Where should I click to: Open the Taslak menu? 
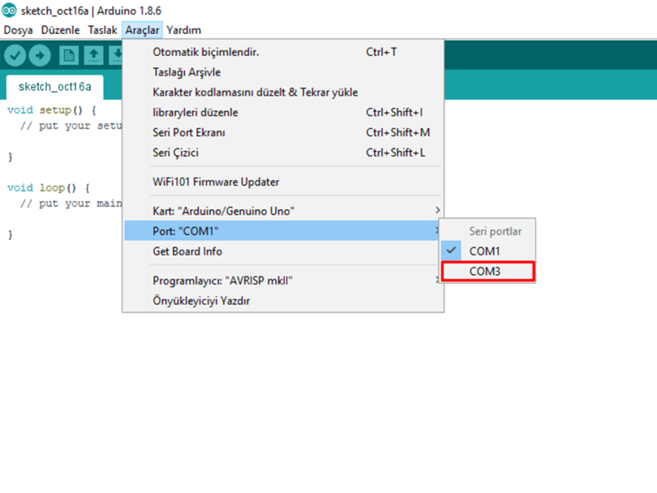(x=102, y=30)
